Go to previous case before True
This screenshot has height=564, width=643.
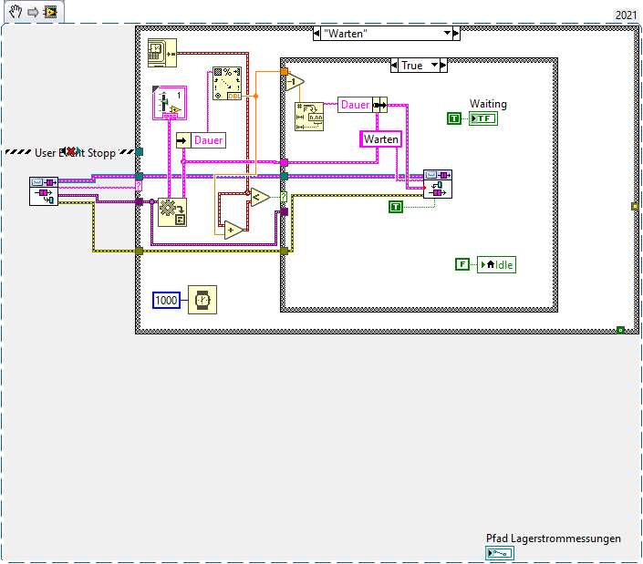[x=394, y=65]
